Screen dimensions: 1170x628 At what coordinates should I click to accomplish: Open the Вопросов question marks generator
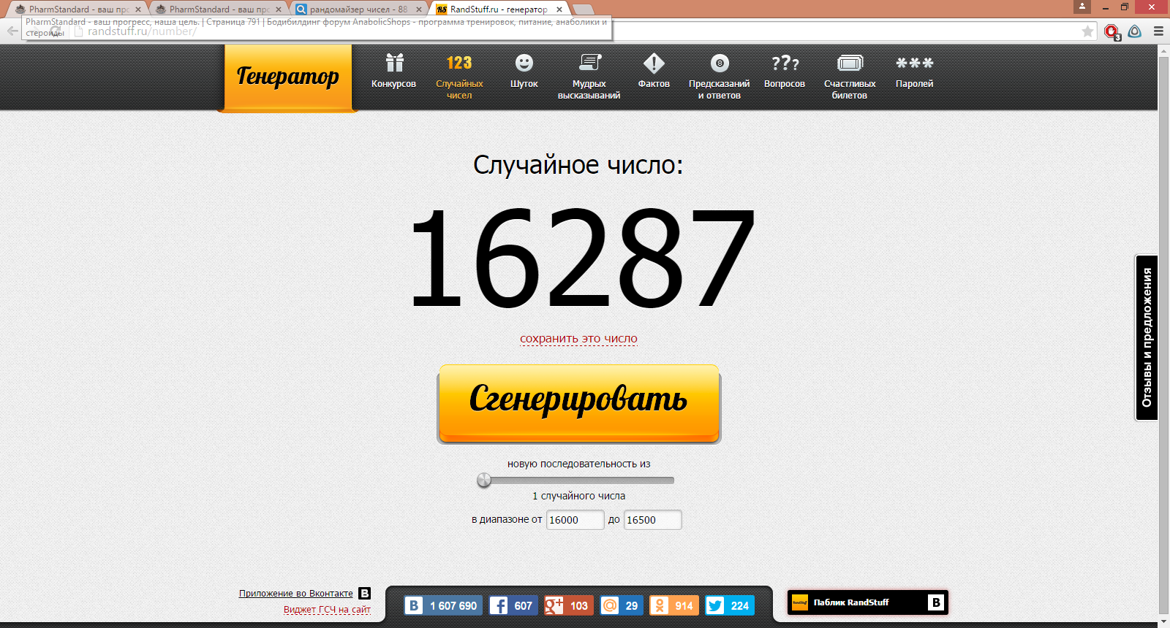784,72
